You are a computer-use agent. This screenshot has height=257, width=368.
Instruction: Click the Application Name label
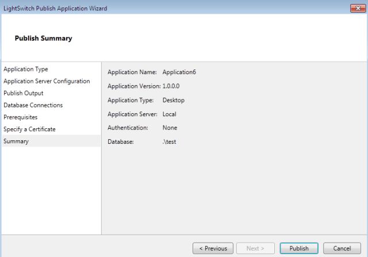point(132,72)
